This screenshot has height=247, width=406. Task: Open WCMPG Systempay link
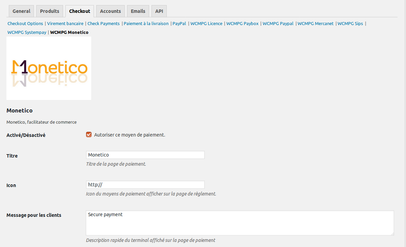pyautogui.click(x=27, y=33)
